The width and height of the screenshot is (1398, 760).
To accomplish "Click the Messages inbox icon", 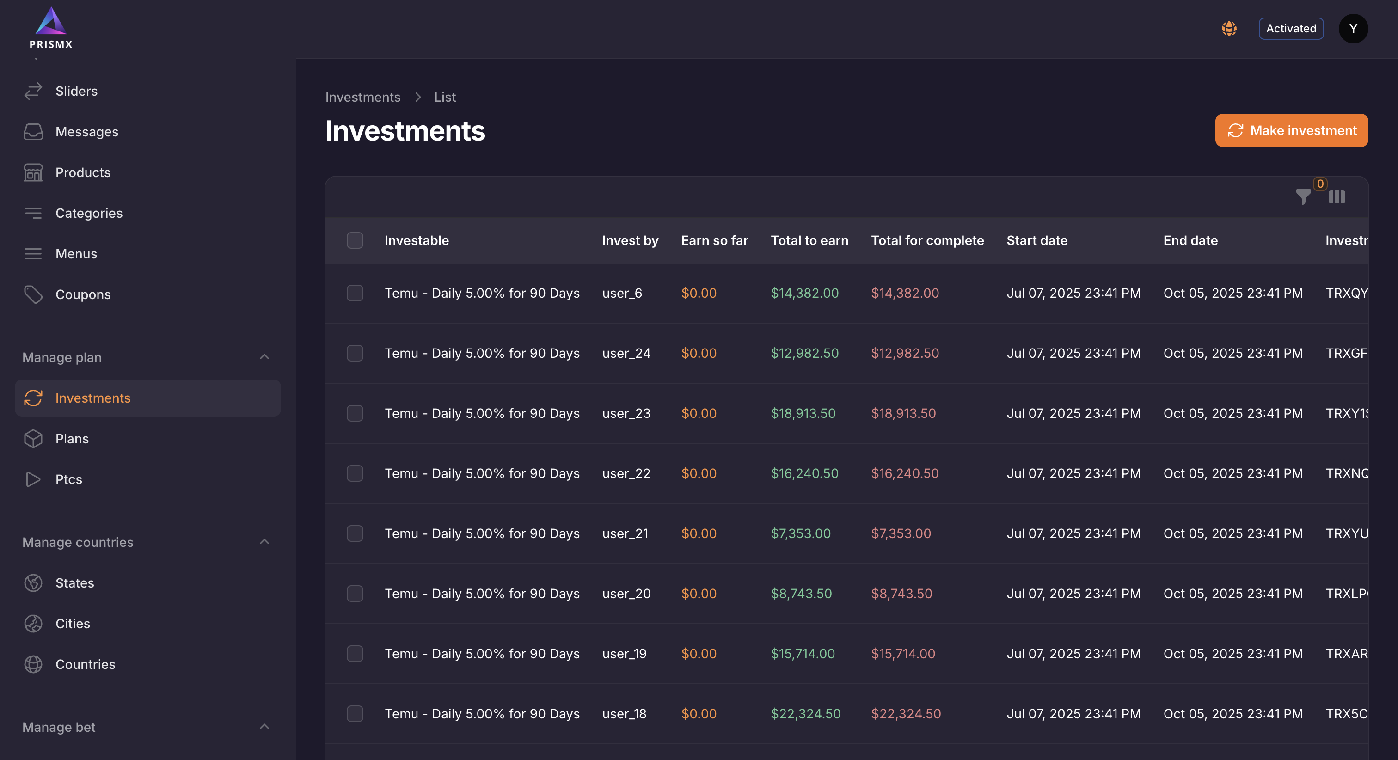I will tap(33, 131).
